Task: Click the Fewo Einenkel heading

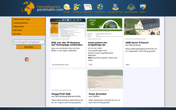Action: point(98,94)
